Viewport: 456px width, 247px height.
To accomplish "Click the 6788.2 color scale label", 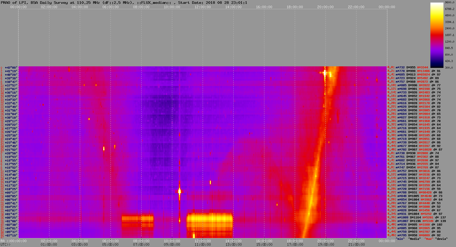I will point(450,9).
